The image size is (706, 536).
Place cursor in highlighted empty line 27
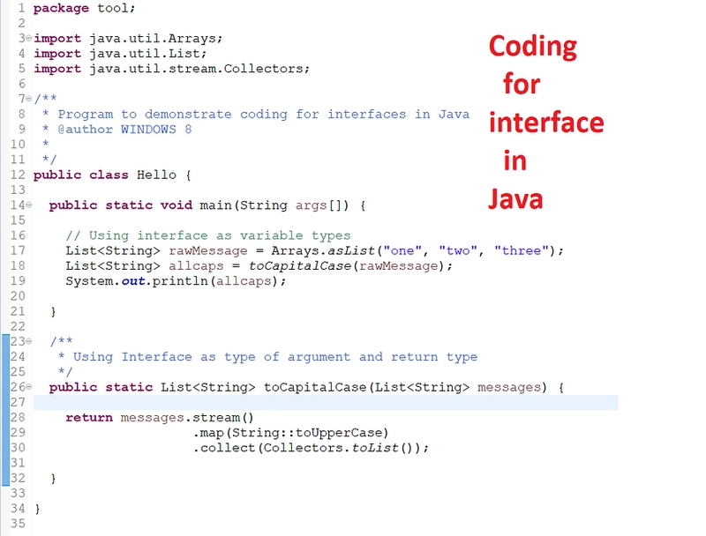(326, 403)
